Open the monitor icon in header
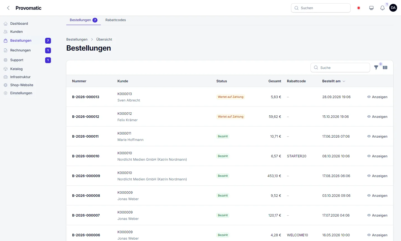The width and height of the screenshot is (401, 241). [x=371, y=8]
